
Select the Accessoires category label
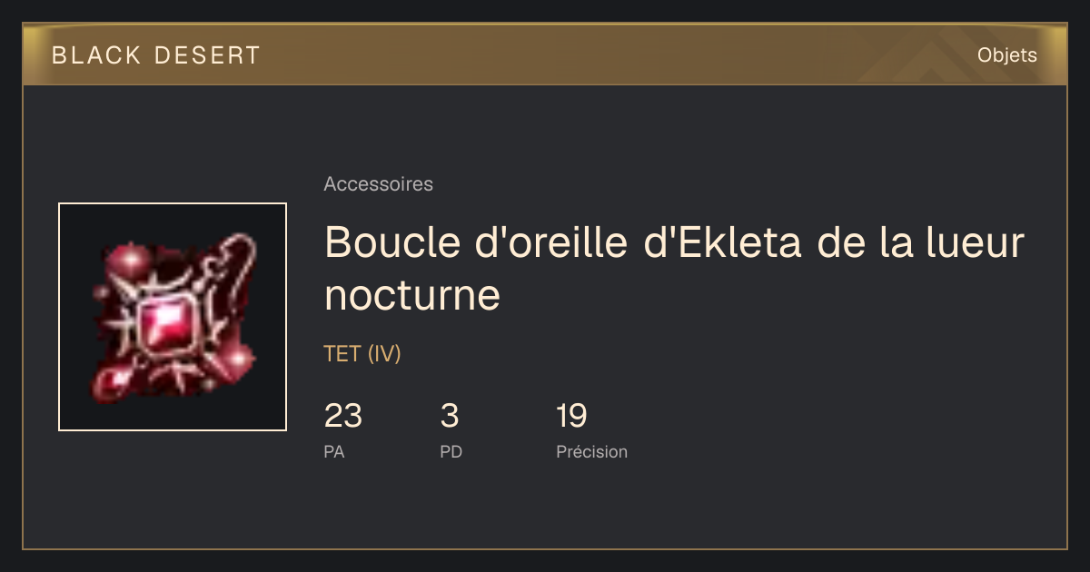[378, 184]
